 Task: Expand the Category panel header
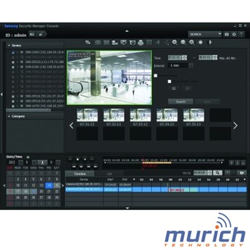coord(35,116)
